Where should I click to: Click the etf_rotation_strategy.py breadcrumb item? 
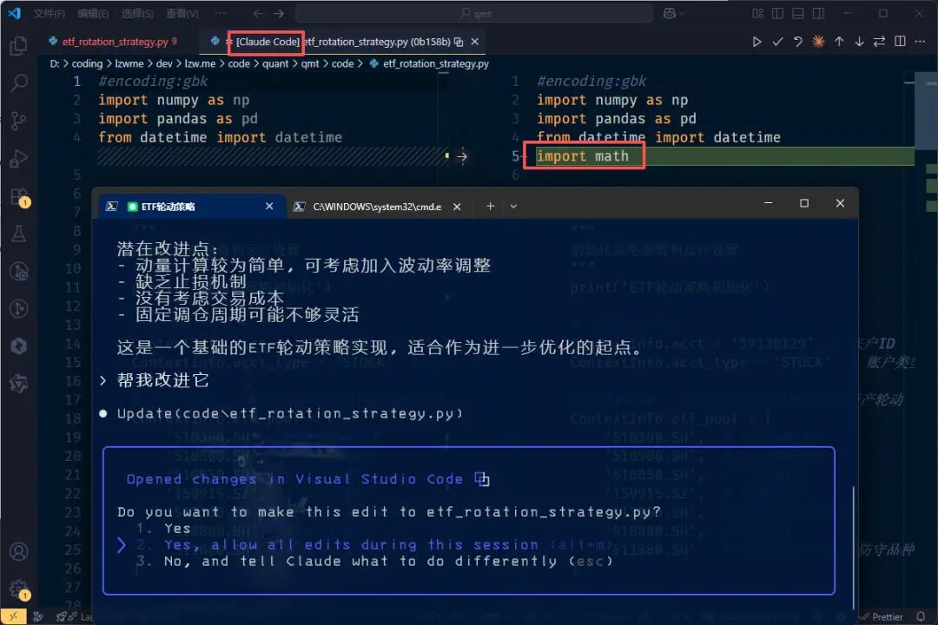pos(429,63)
